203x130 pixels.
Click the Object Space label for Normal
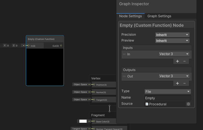pos(80,92)
